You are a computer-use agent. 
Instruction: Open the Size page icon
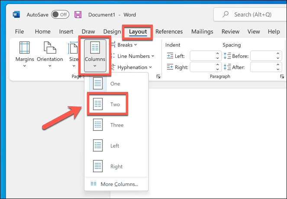[x=73, y=47]
